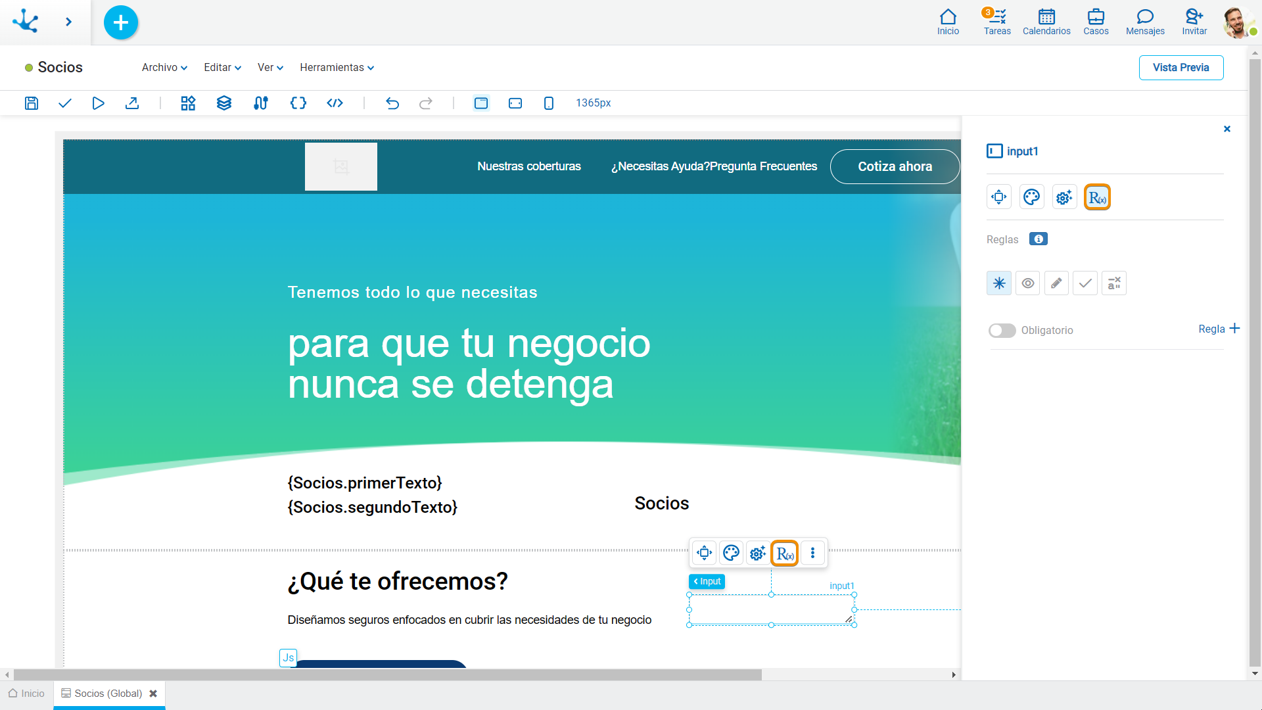Click the play run toolbar icon

99,103
